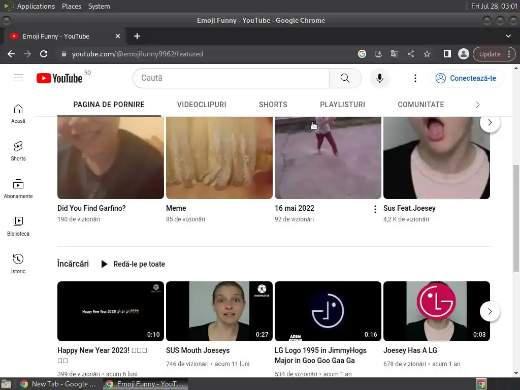
Task: Show next videos in top shelf
Action: pyautogui.click(x=490, y=123)
